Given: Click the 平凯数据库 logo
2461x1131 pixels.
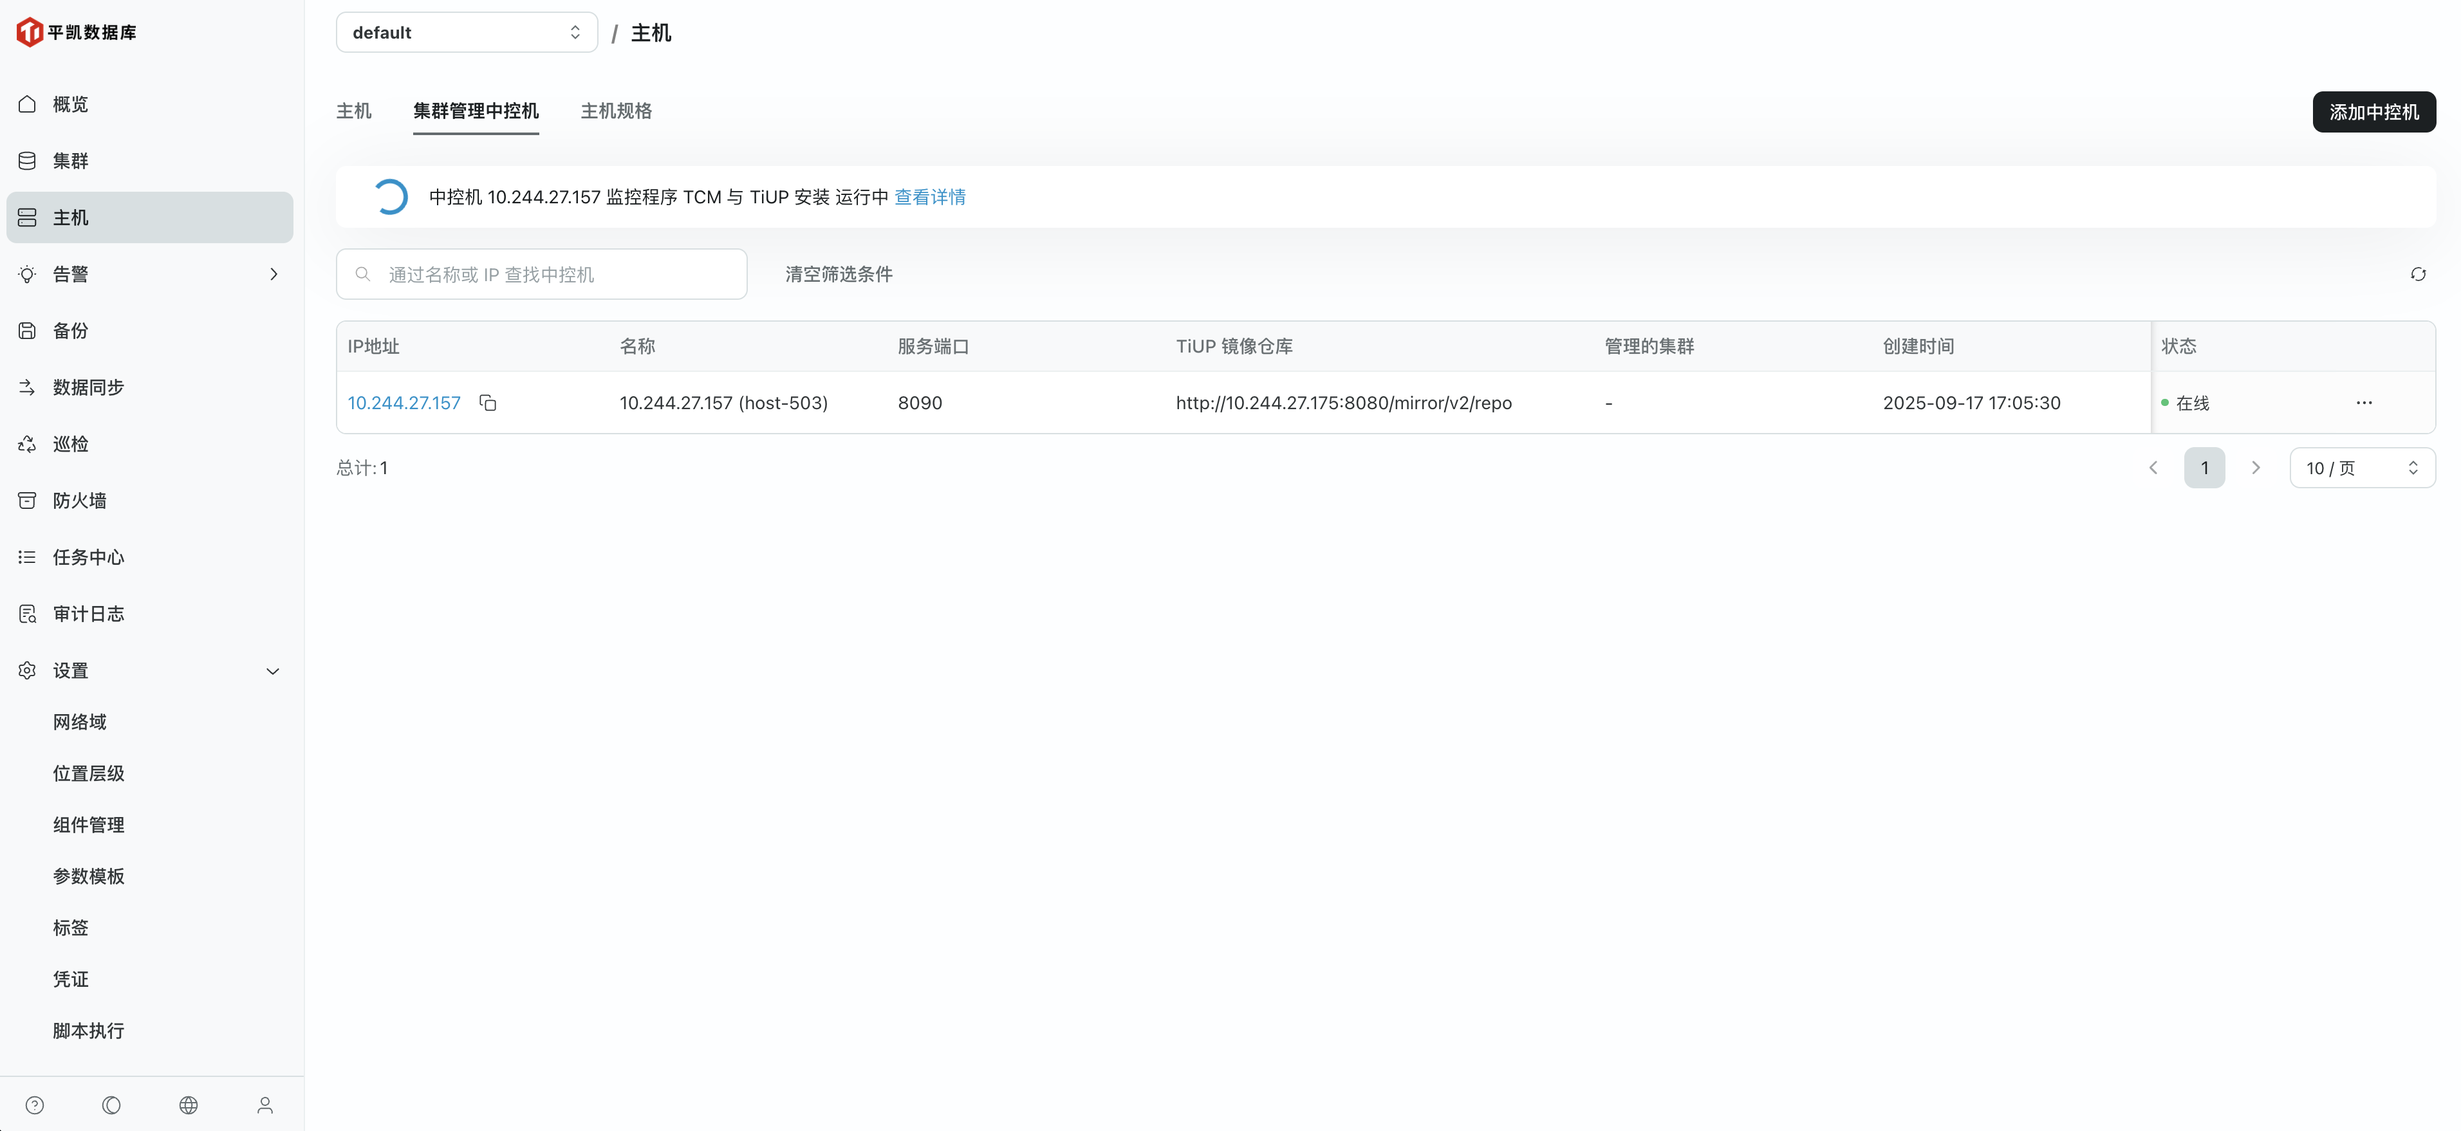Looking at the screenshot, I should [77, 32].
